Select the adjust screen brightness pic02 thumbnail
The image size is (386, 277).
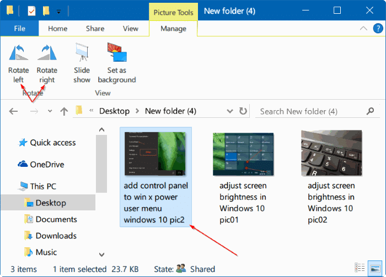(x=331, y=153)
